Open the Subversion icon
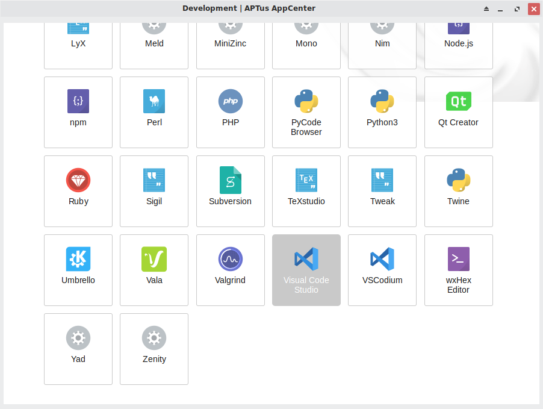543x409 pixels. (x=231, y=180)
